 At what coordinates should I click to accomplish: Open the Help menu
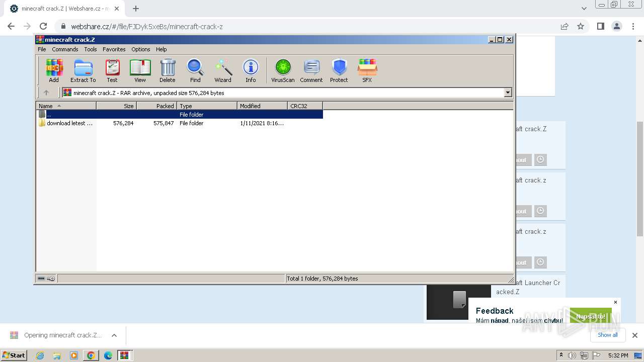(161, 49)
